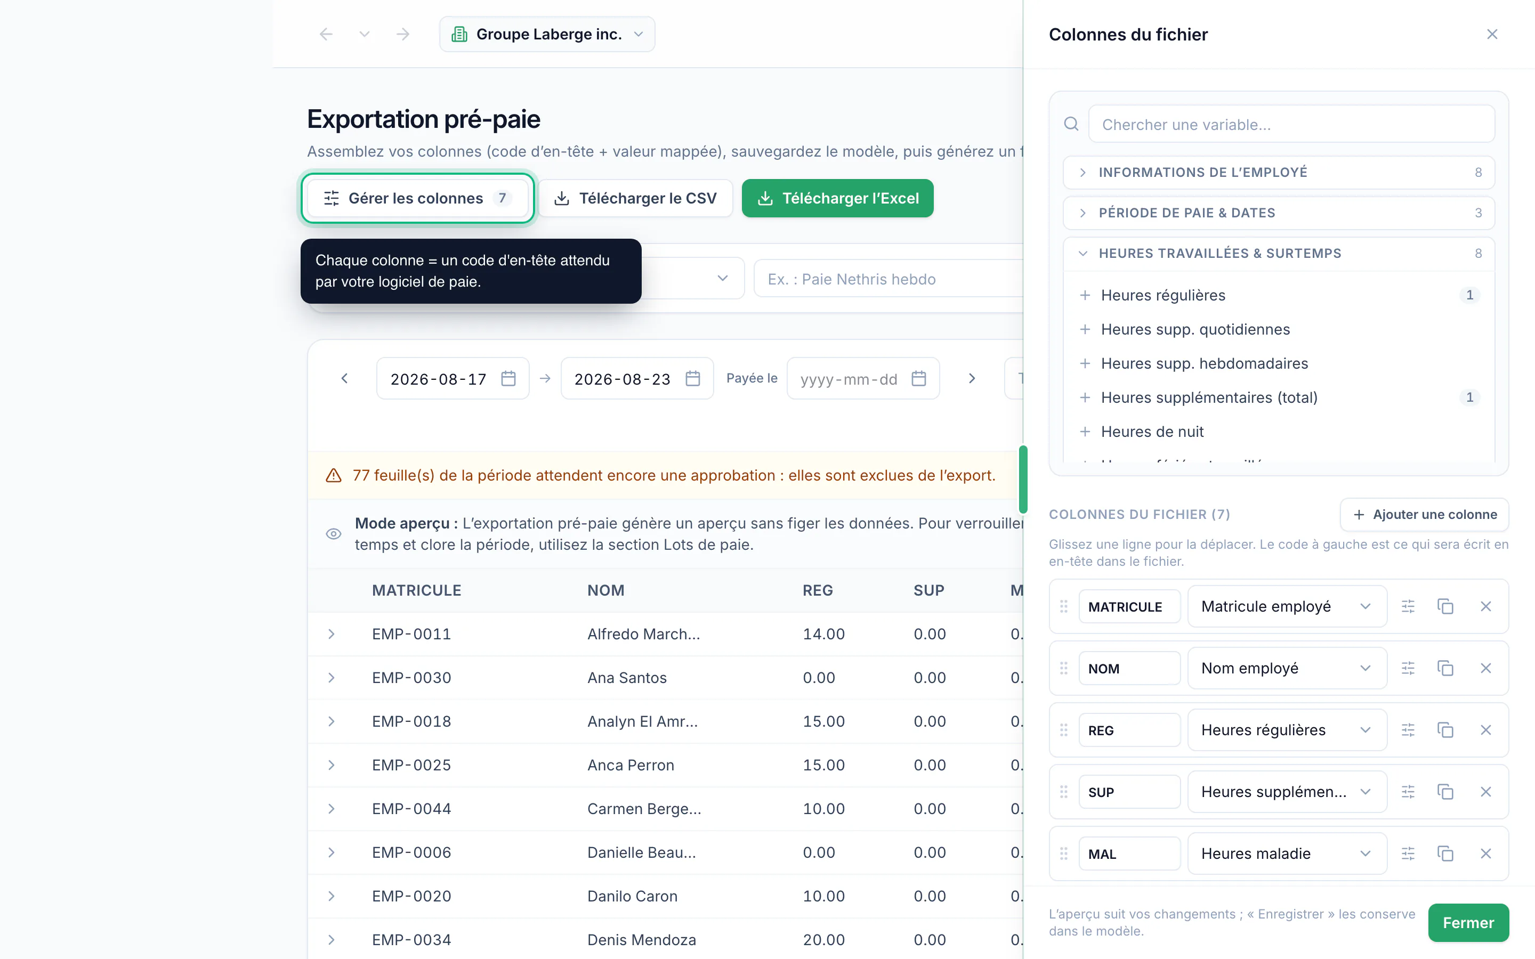Viewport: 1535px width, 959px height.
Task: Add Heures supp. quotidiennes variable
Action: coord(1279,329)
